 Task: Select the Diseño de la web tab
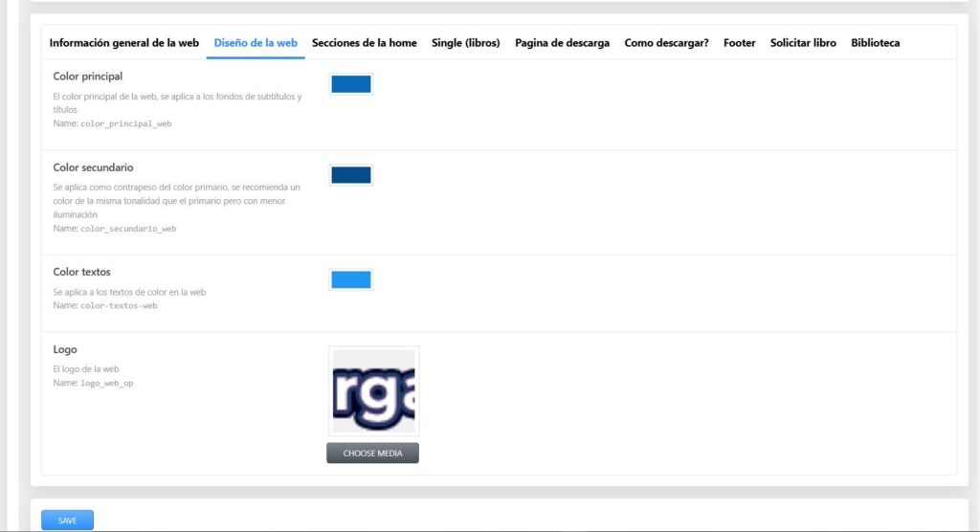point(256,43)
